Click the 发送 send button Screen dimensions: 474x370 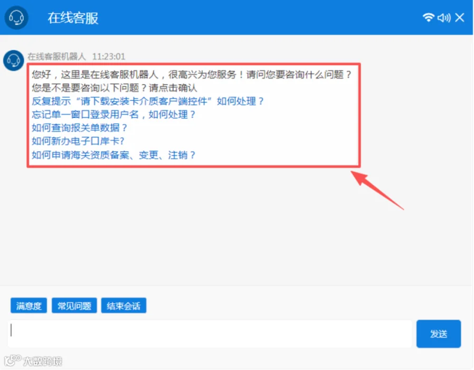(439, 334)
